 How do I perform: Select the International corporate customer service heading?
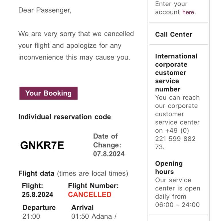coord(176,73)
